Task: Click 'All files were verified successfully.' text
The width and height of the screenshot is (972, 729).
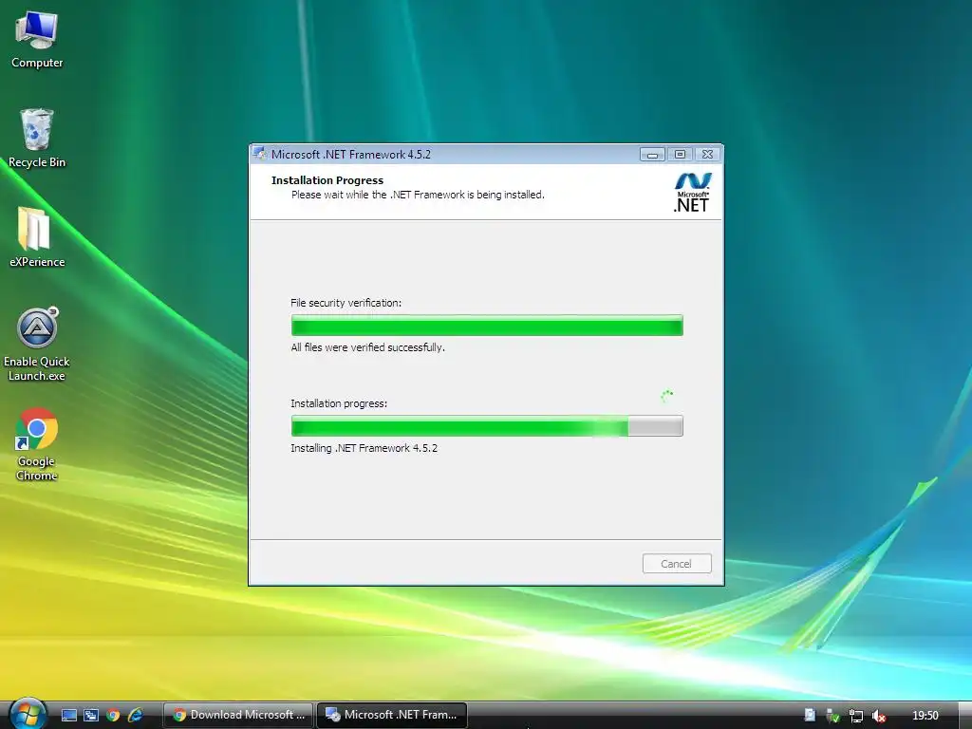Action: pyautogui.click(x=367, y=347)
